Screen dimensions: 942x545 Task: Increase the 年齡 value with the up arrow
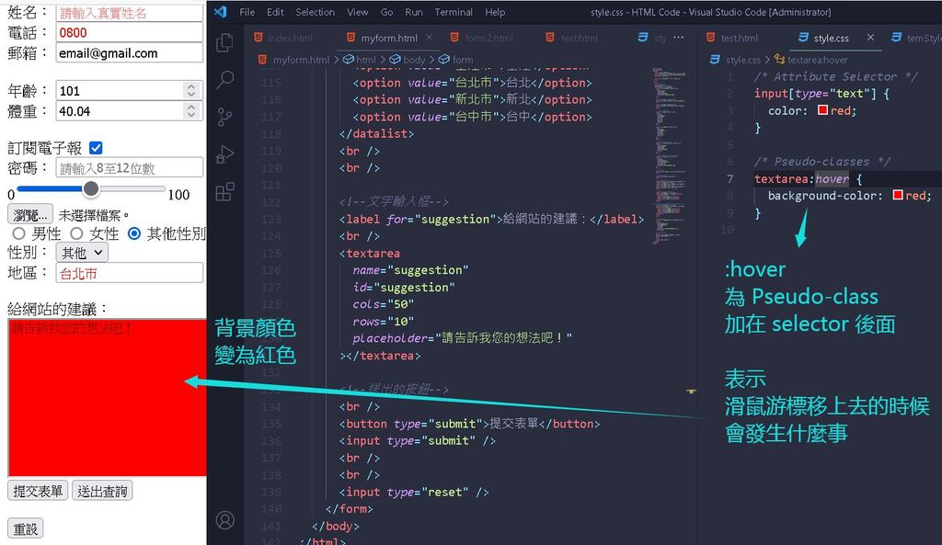191,86
